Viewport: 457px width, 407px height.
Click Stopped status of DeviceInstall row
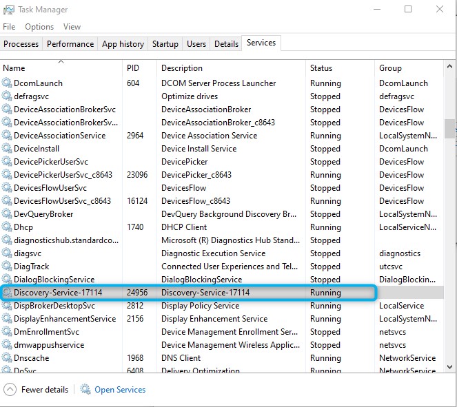click(x=325, y=149)
